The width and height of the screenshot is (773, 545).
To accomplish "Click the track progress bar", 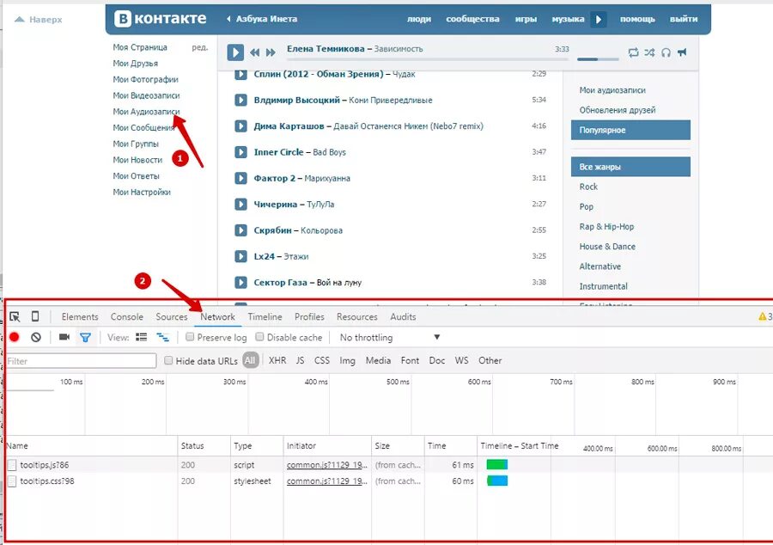I will 428,59.
